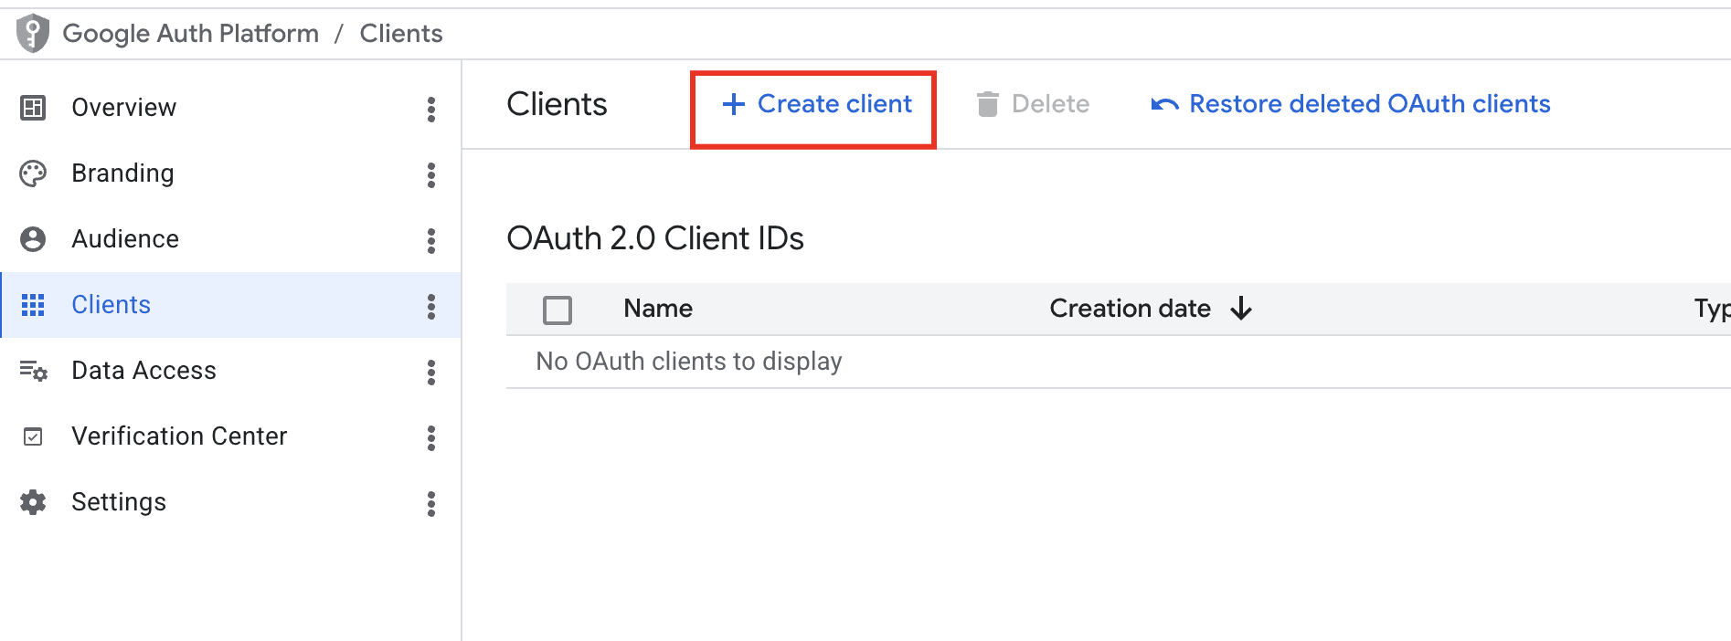1731x641 pixels.
Task: Click Restore deleted OAuth clients
Action: point(1351,104)
